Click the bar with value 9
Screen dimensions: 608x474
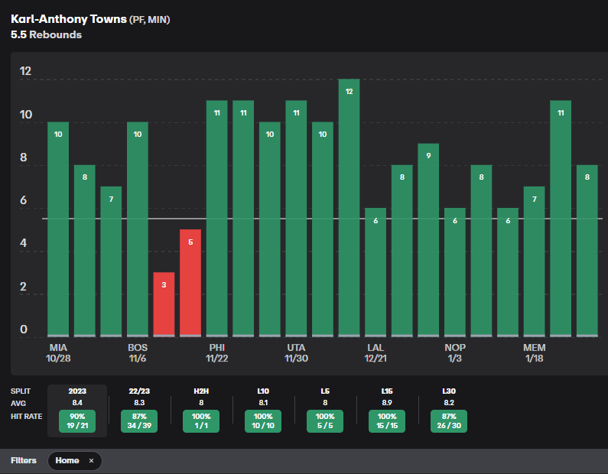tap(428, 240)
